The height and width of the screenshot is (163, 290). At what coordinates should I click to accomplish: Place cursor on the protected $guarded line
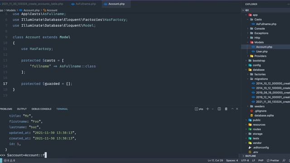(47, 84)
